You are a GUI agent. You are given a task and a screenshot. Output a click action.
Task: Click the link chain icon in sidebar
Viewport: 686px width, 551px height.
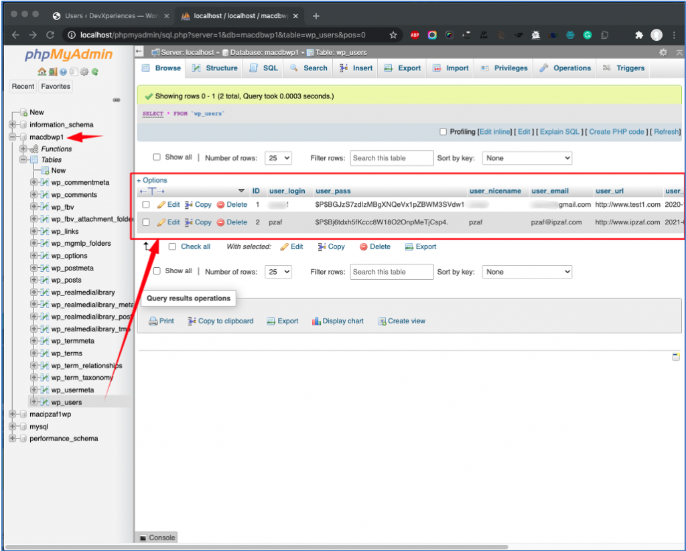click(117, 100)
